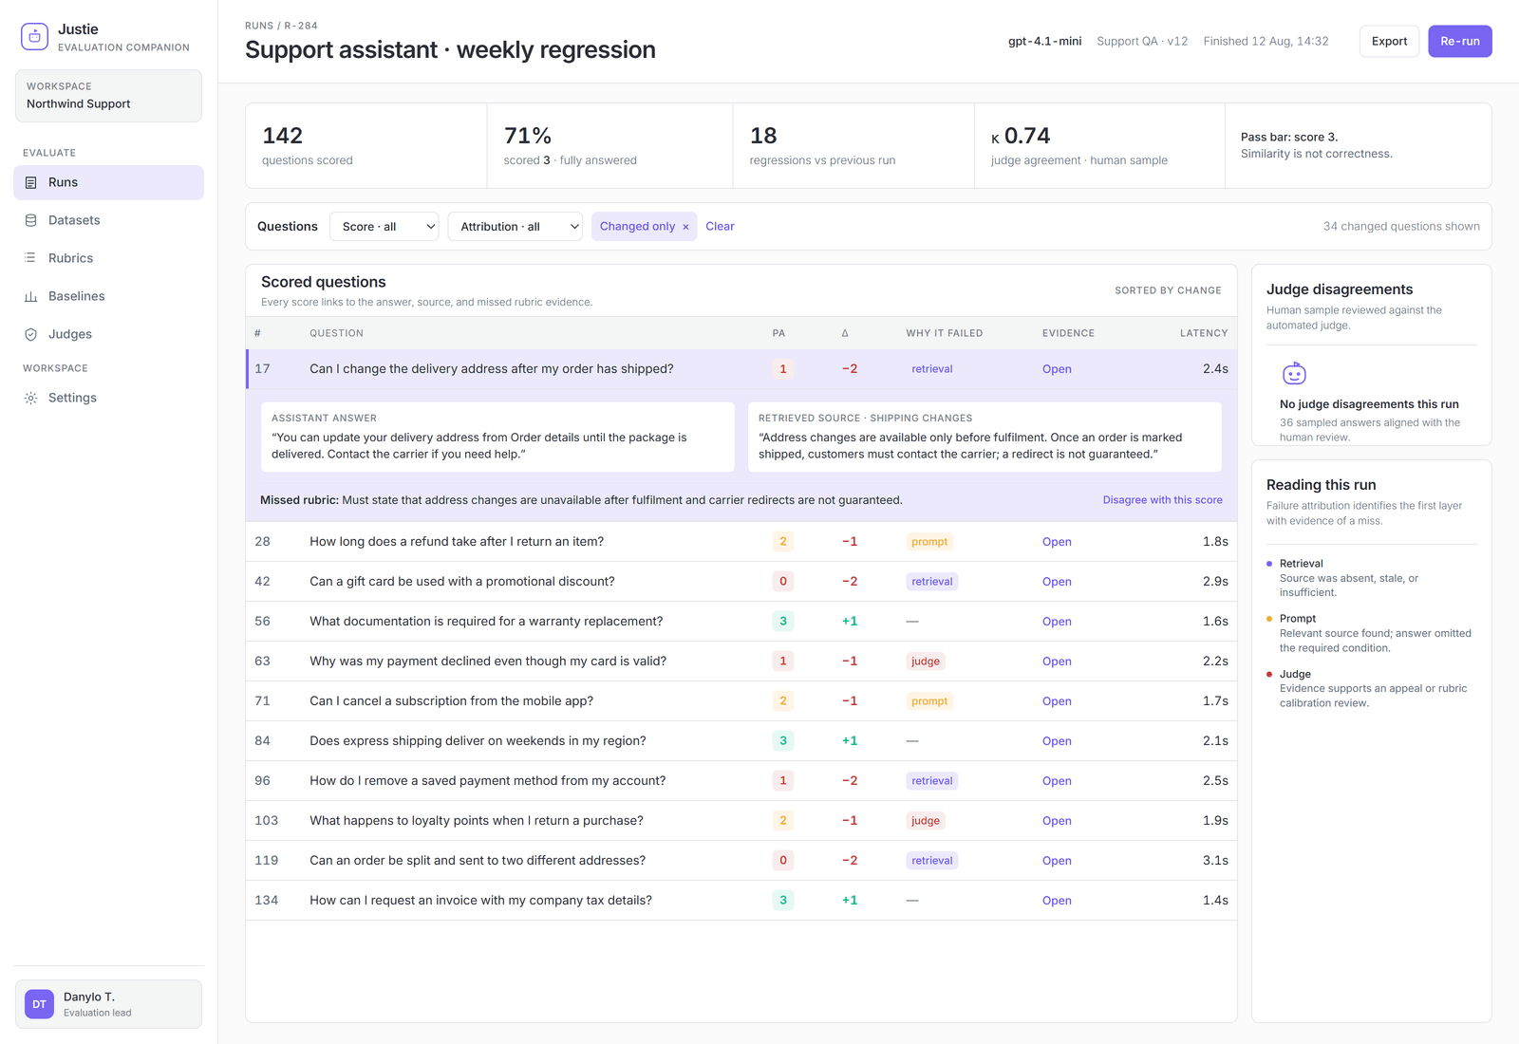Clear all question filters

coord(720,226)
